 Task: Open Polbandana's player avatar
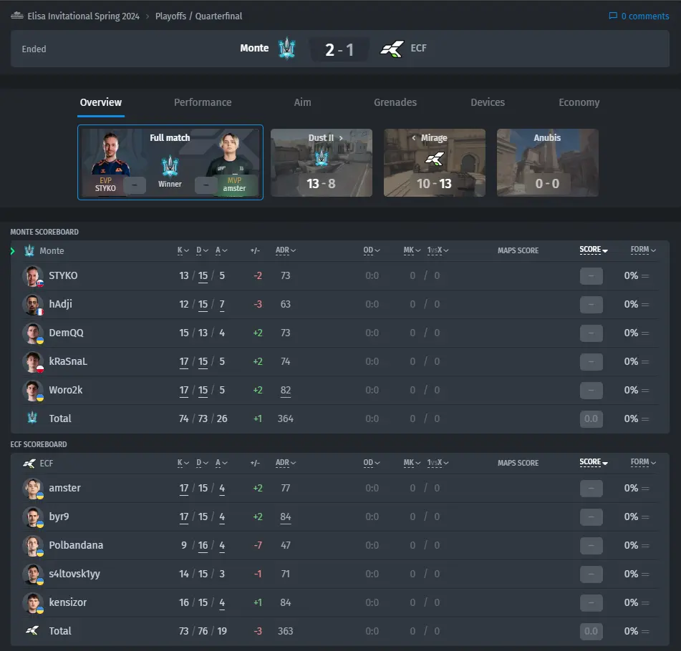(x=32, y=546)
